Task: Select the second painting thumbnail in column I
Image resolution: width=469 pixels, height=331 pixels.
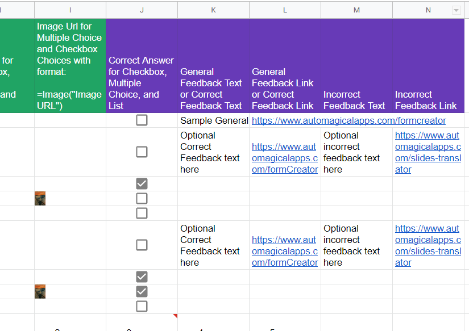Action: coord(40,292)
